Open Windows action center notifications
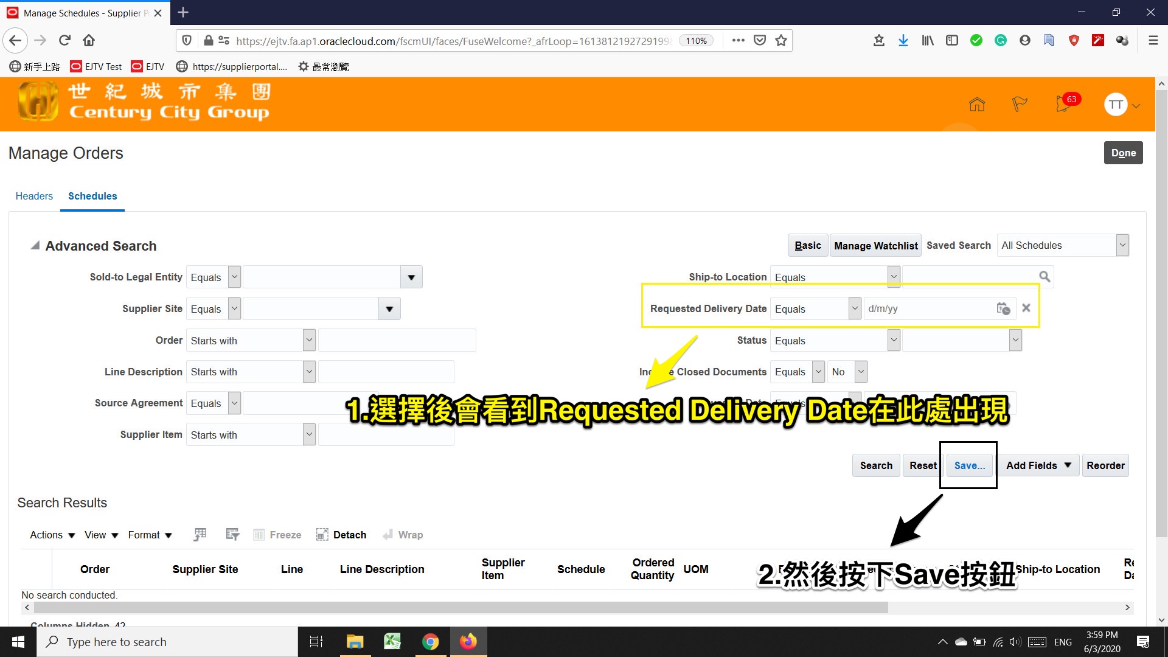Viewport: 1168px width, 657px height. (x=1143, y=642)
